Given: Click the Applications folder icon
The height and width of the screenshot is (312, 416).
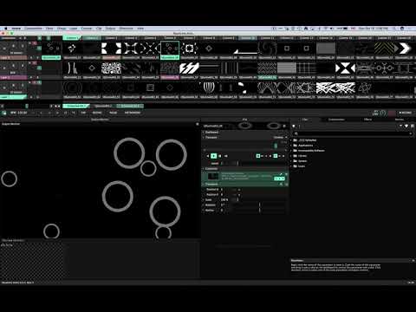Looking at the screenshot, I should coord(296,146).
